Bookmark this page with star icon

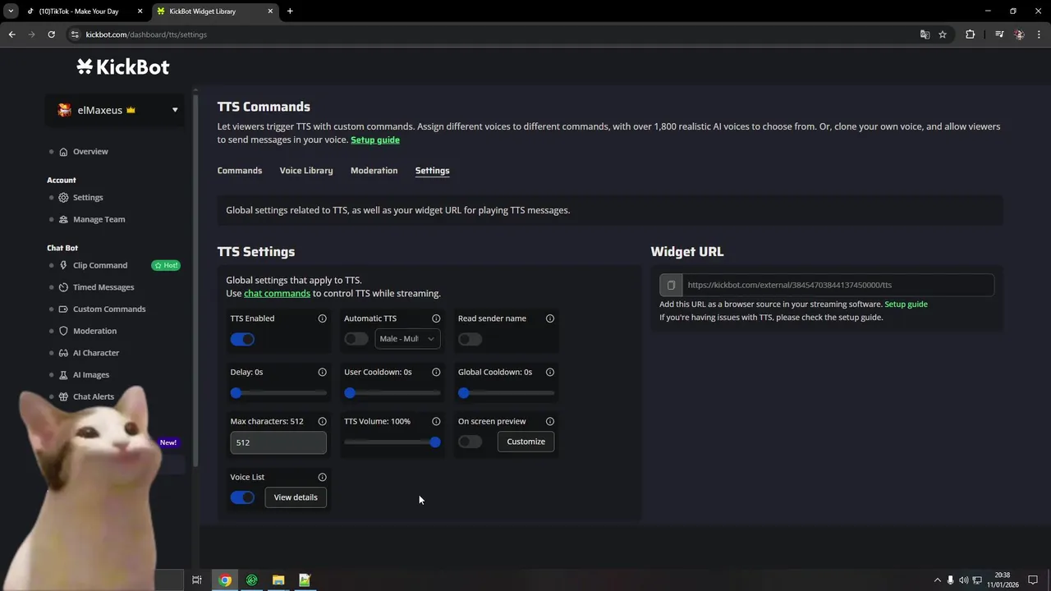pos(943,34)
